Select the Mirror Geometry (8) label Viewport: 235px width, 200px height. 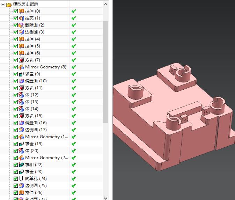pyautogui.click(x=46, y=67)
